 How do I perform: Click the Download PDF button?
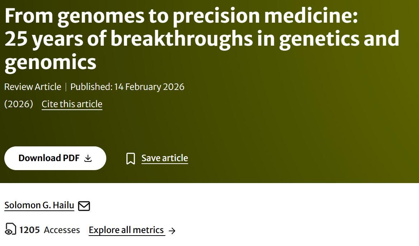(x=55, y=158)
